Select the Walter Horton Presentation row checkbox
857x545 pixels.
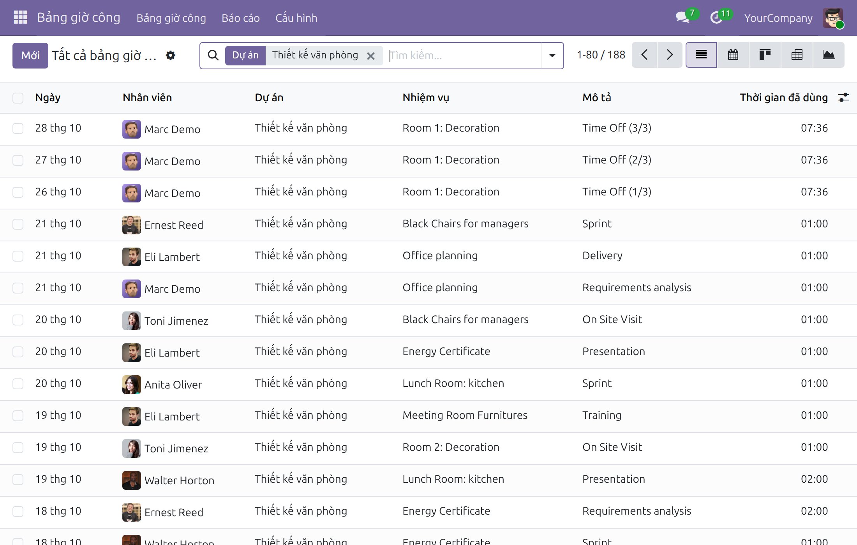point(18,479)
